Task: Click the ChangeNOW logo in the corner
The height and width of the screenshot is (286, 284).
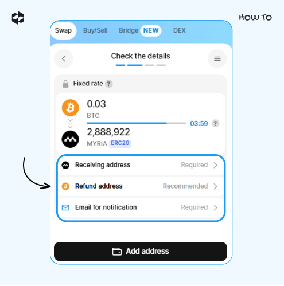Action: 18,18
